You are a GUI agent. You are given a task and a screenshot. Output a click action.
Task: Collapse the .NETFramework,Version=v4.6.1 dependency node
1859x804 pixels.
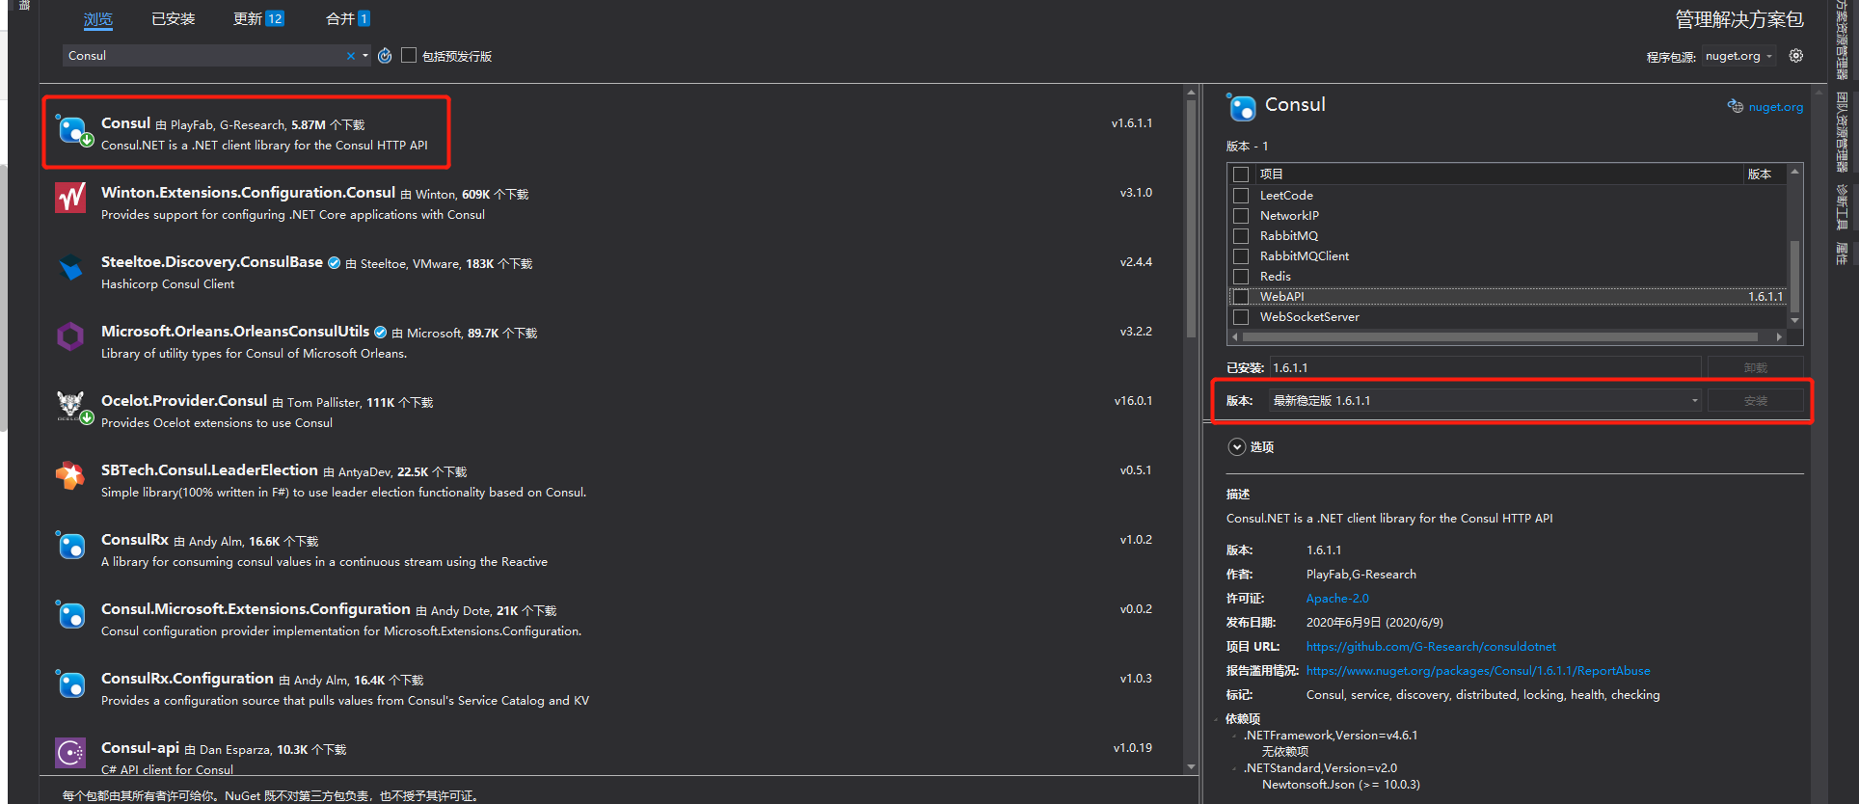click(1234, 736)
